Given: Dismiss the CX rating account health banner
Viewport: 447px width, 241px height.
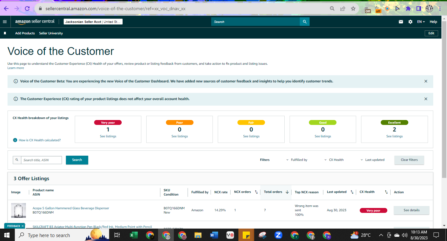Looking at the screenshot, I should [x=426, y=99].
